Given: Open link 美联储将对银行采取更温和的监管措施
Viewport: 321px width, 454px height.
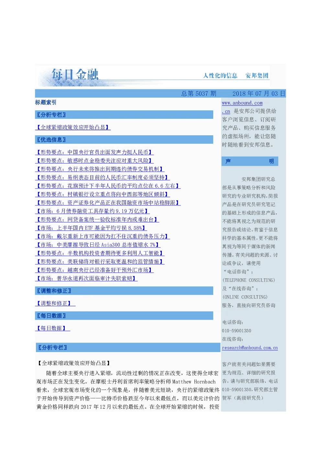Looking at the screenshot, I should click(100, 261).
